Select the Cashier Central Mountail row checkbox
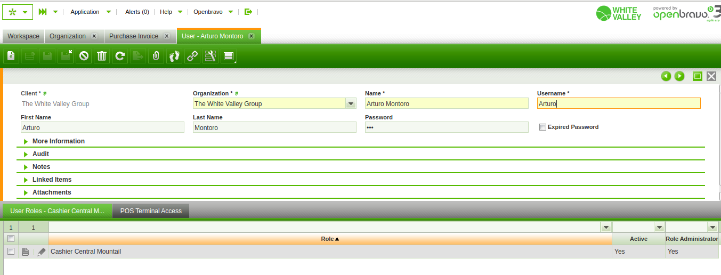Screen dimensions: 721x275 coord(11,252)
